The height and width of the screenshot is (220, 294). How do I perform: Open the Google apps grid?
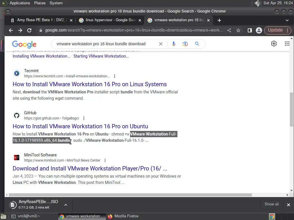click(x=287, y=44)
